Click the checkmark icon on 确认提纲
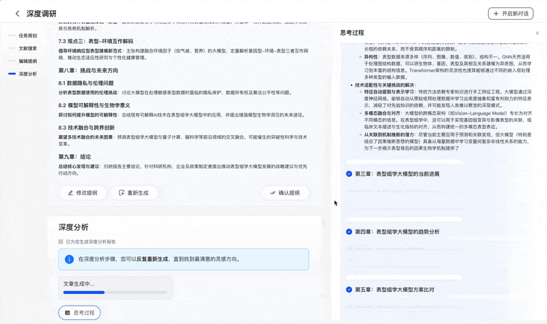Viewport: 547px width, 324px height. click(272, 193)
